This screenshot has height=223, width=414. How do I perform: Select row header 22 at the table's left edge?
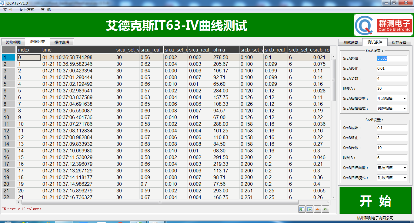click(x=9, y=197)
